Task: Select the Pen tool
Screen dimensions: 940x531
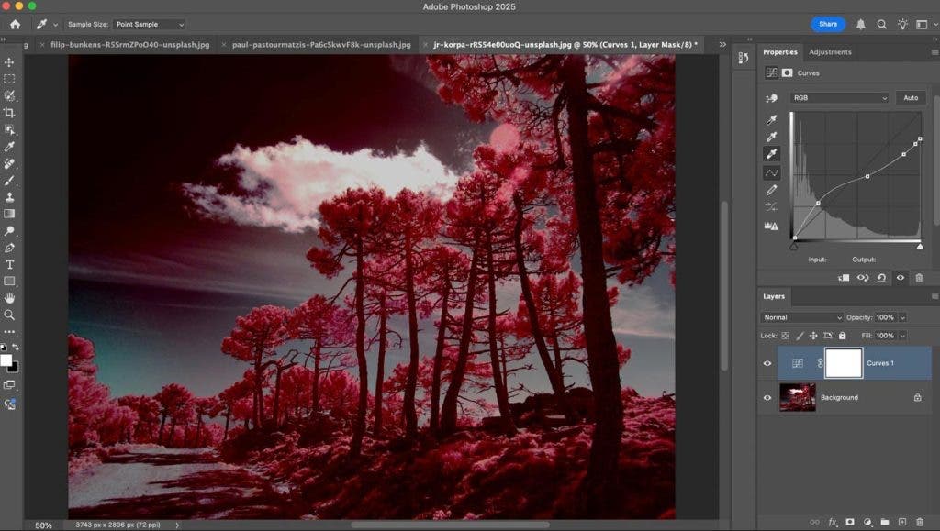Action: point(9,248)
